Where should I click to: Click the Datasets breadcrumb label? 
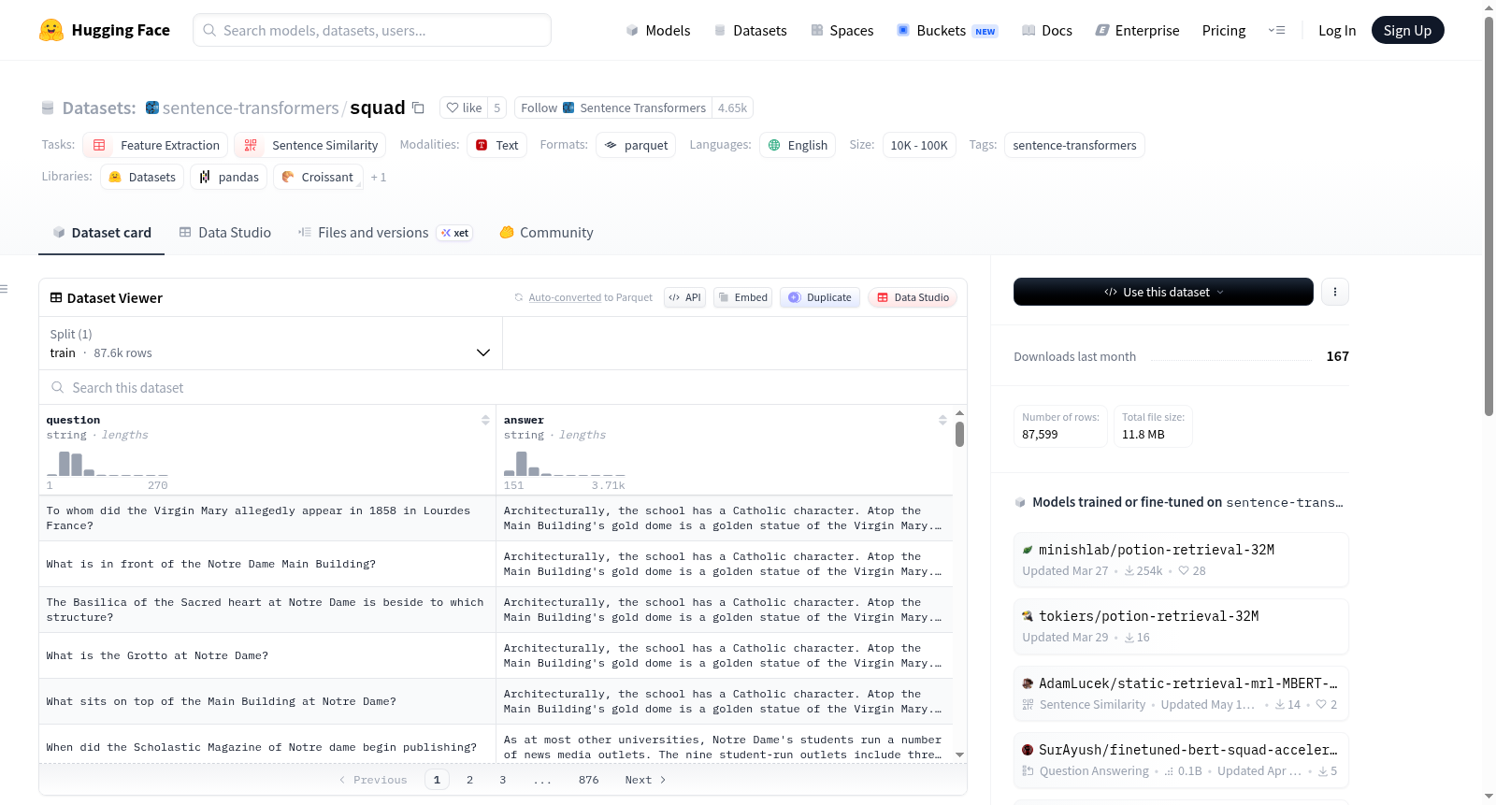click(98, 108)
